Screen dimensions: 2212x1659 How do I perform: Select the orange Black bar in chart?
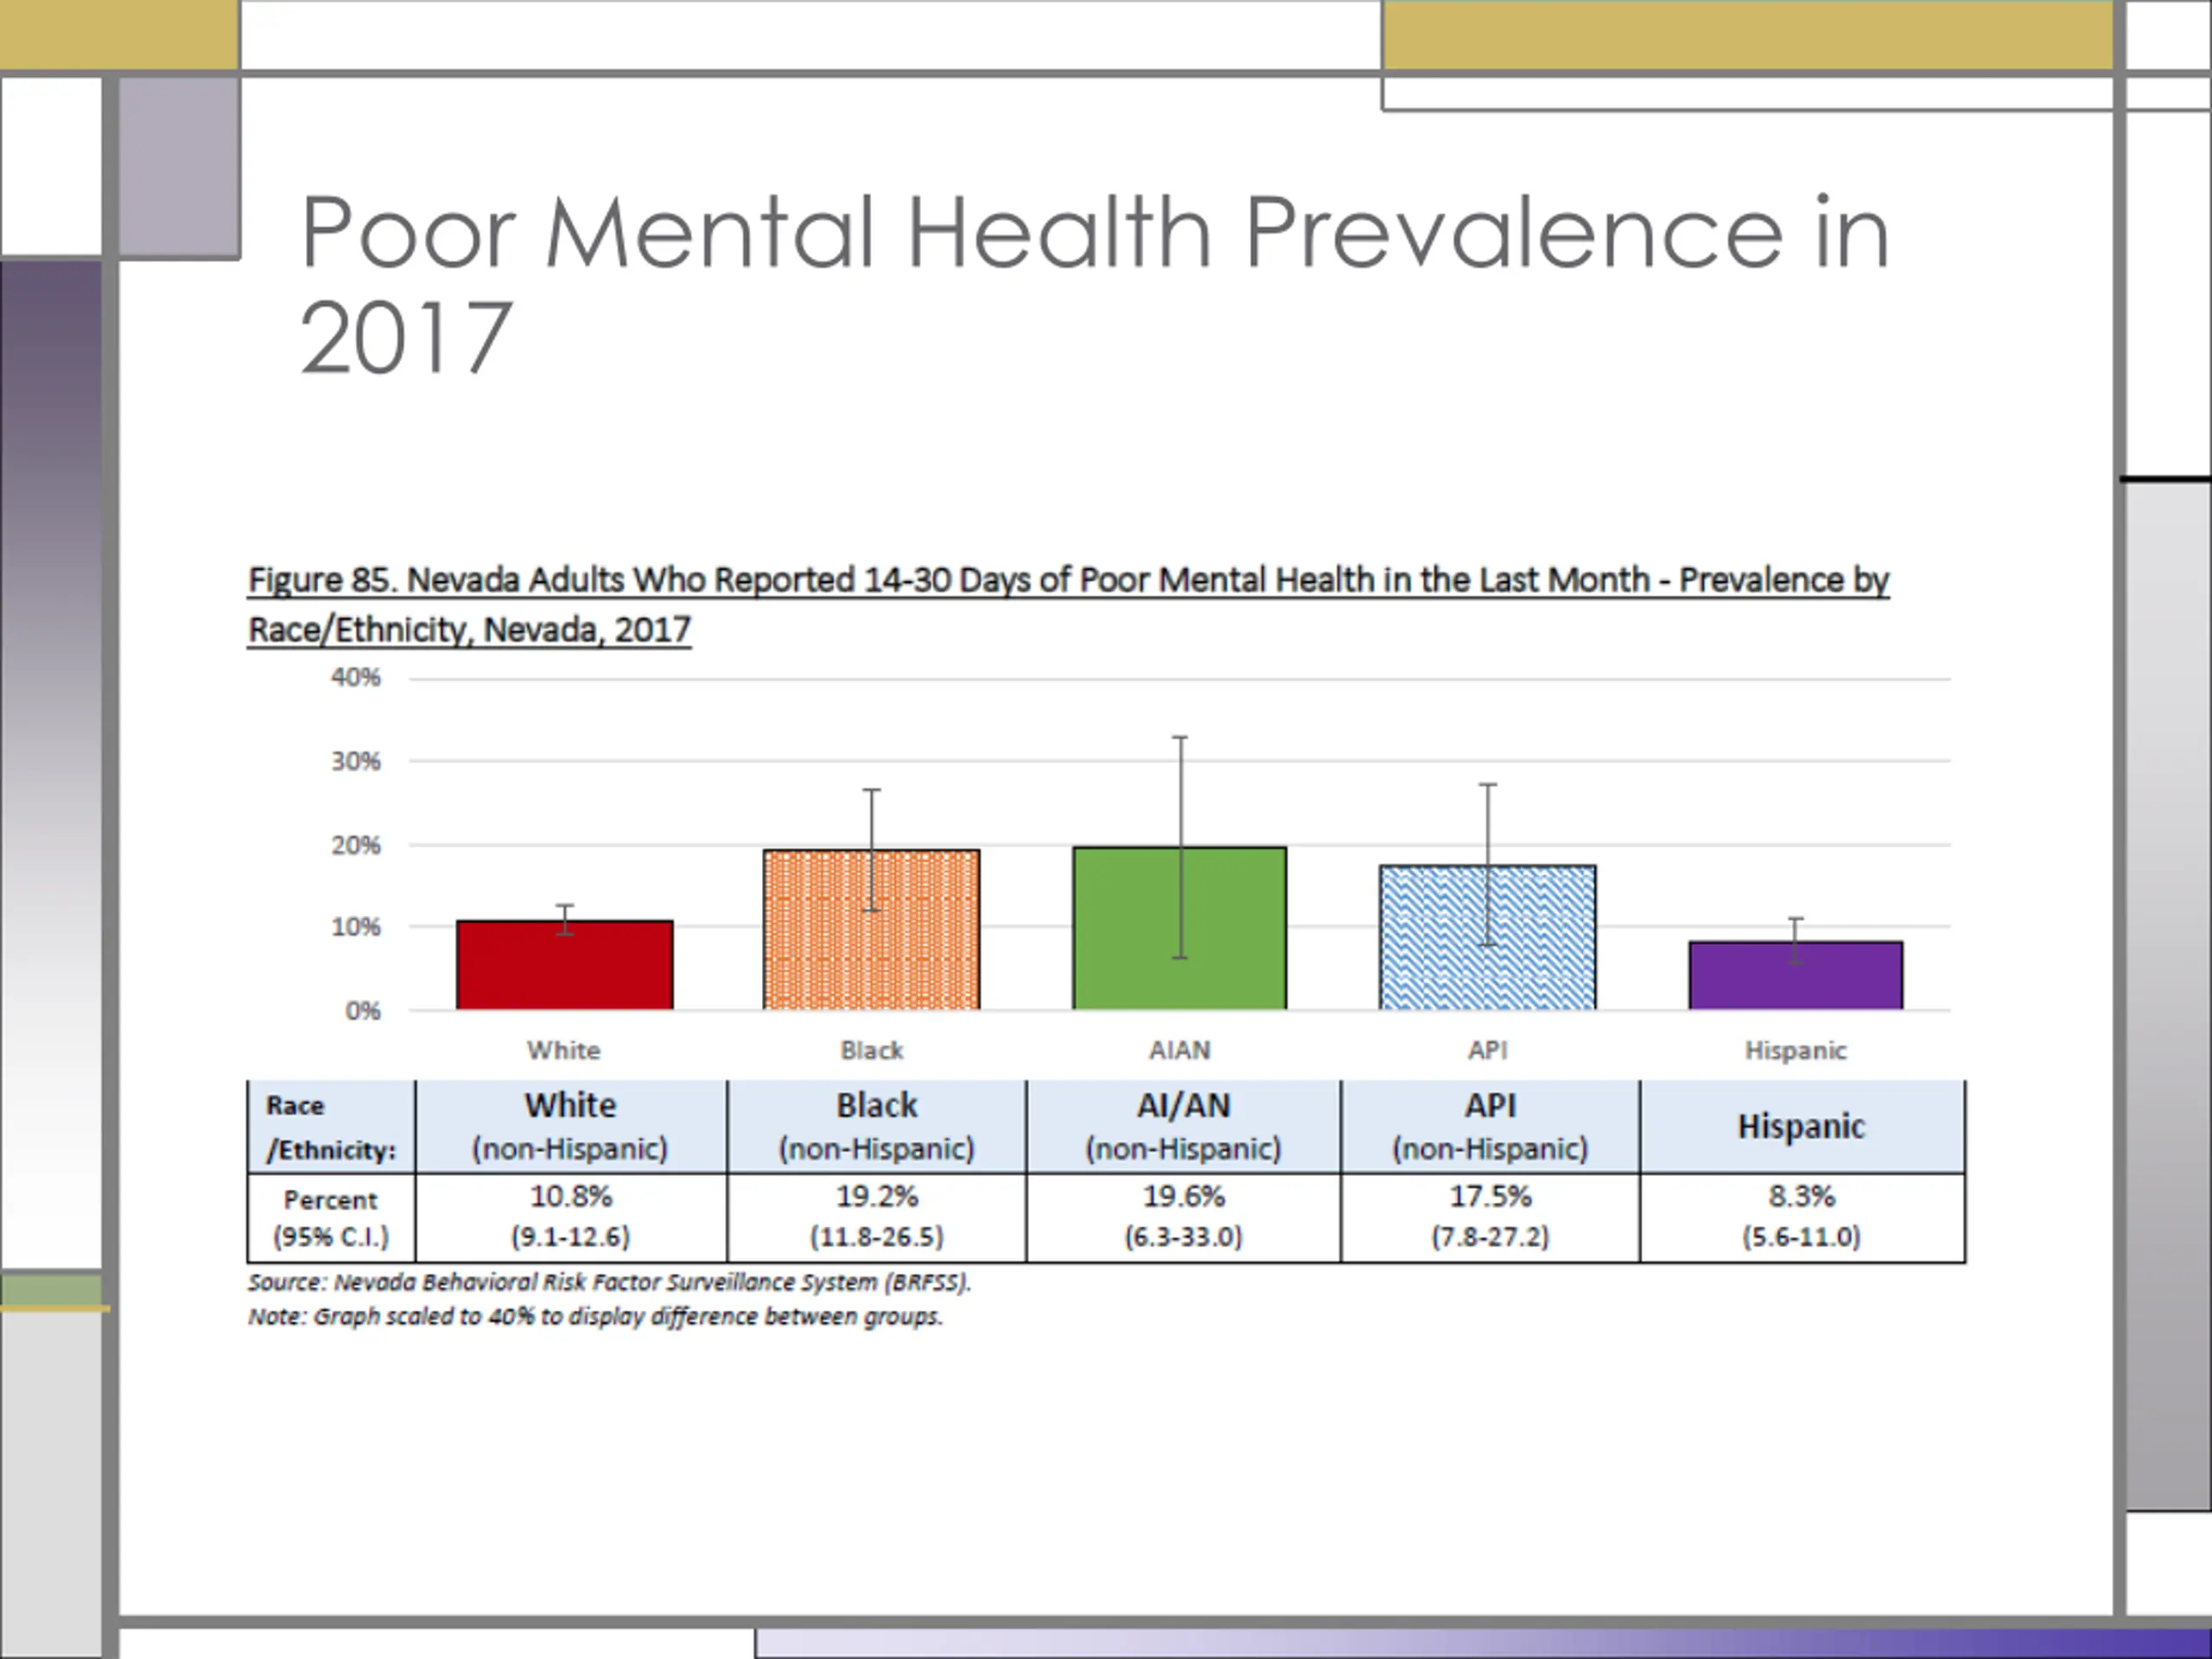[x=871, y=930]
